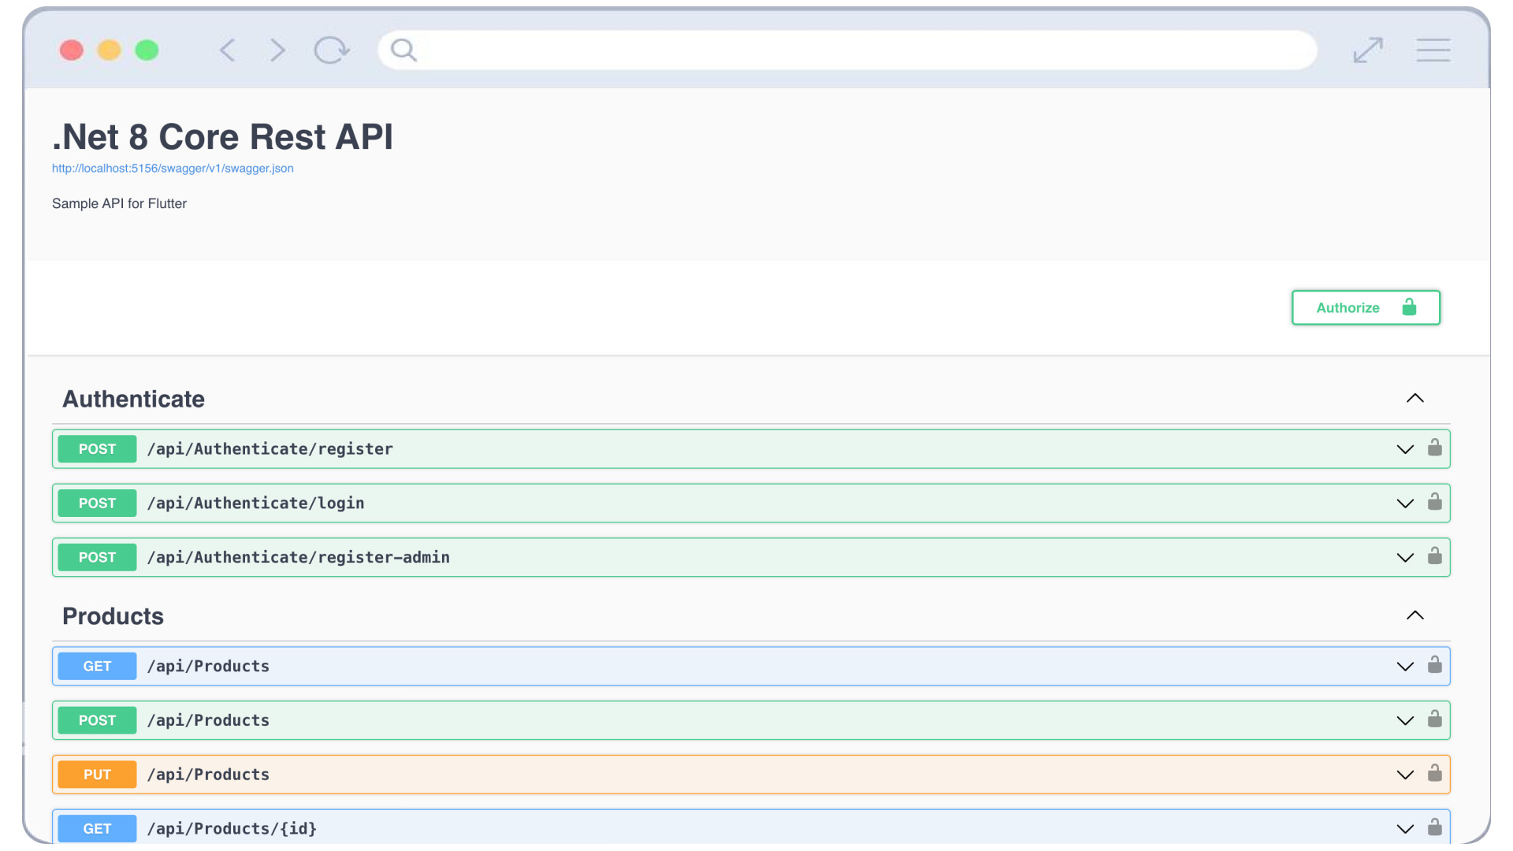
Task: Expand the GET /api/Products chevron
Action: tap(1405, 667)
